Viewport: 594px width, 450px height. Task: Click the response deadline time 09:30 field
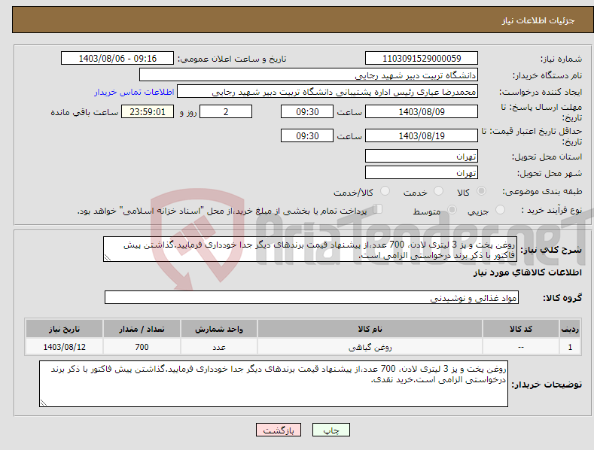pyautogui.click(x=307, y=111)
